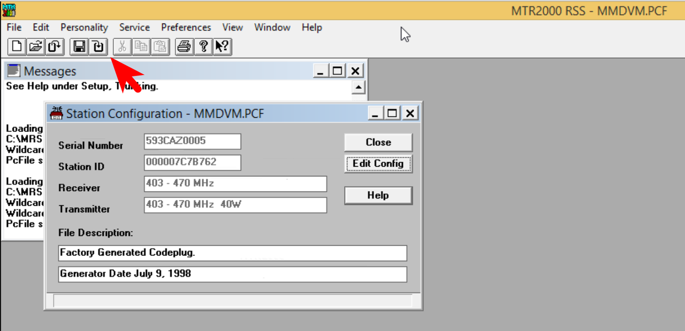Open the Service menu
The width and height of the screenshot is (685, 331).
134,27
